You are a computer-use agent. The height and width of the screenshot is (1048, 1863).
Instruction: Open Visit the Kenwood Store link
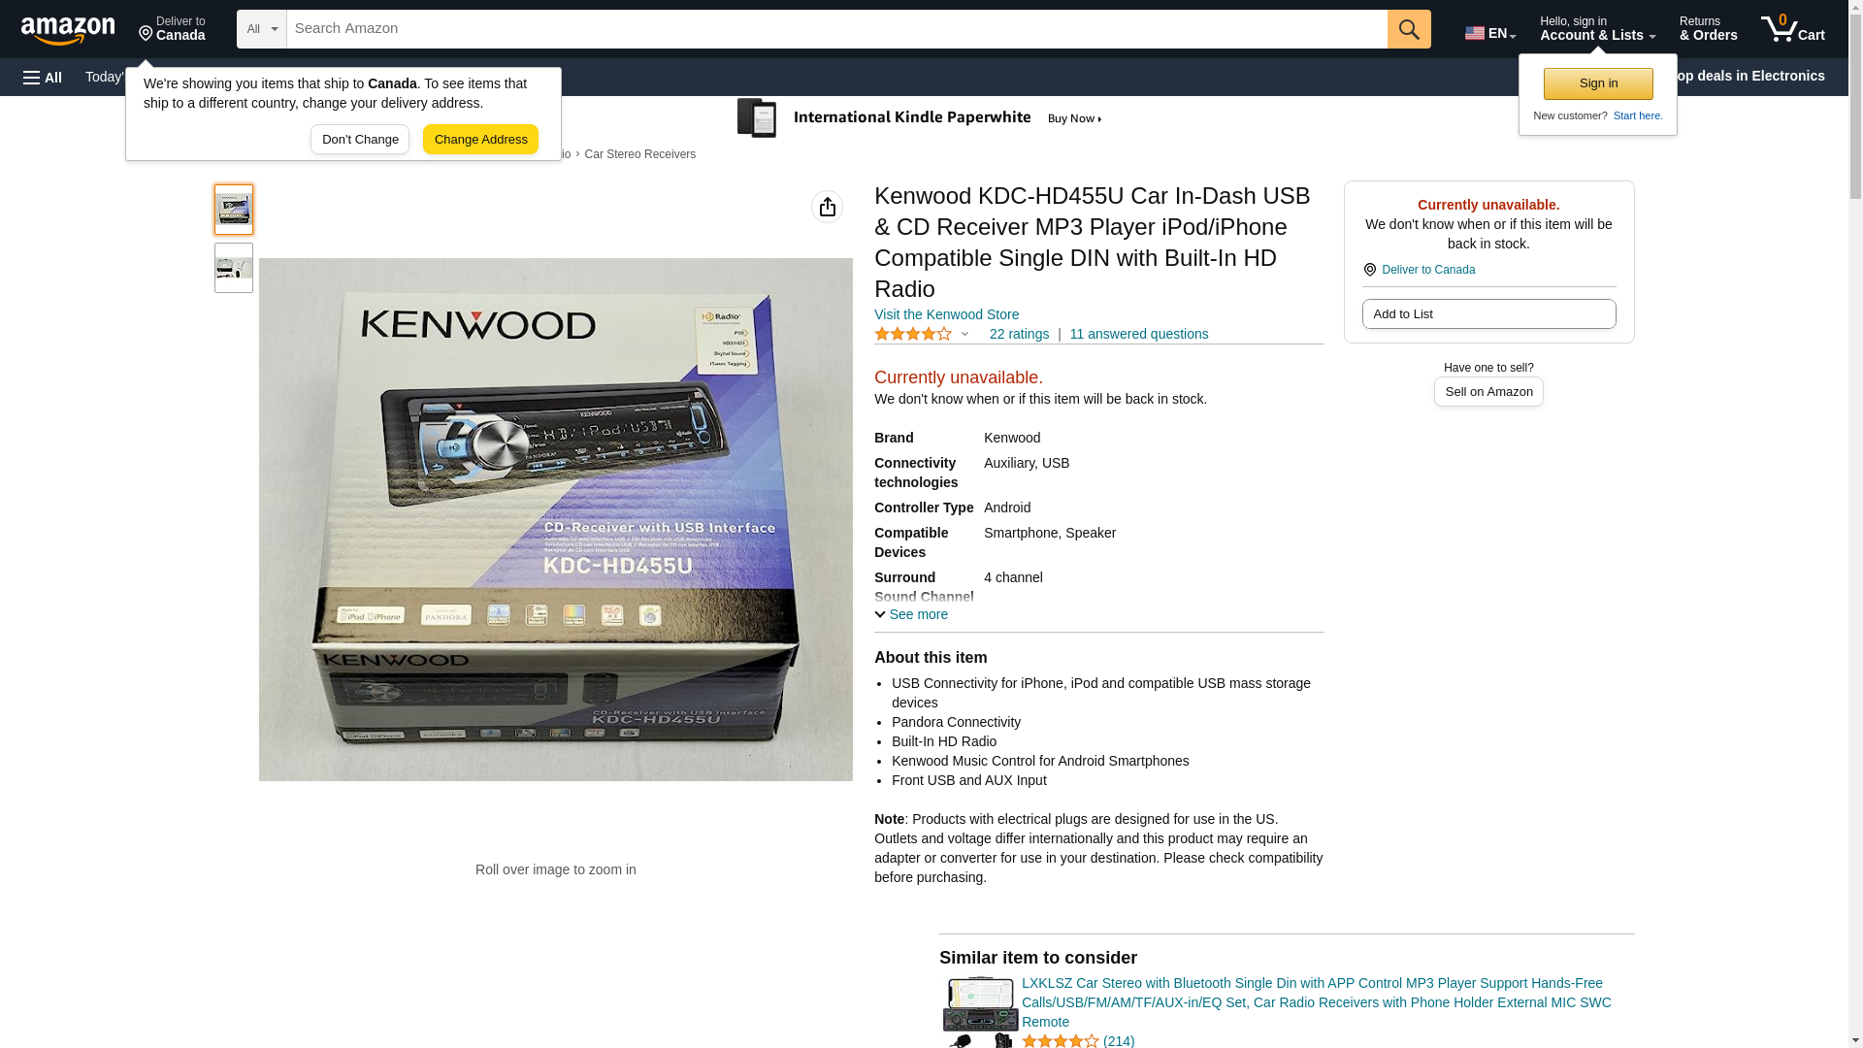pyautogui.click(x=946, y=314)
